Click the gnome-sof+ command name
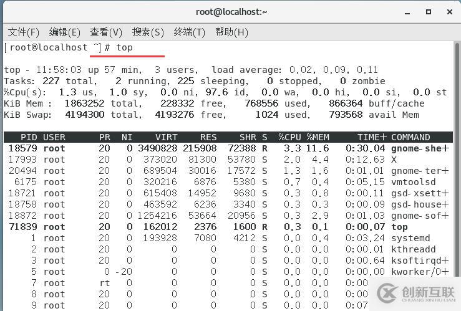The height and width of the screenshot is (311, 461). click(x=420, y=216)
